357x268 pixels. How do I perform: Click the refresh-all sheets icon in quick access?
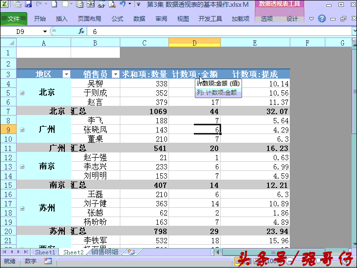point(79,4)
